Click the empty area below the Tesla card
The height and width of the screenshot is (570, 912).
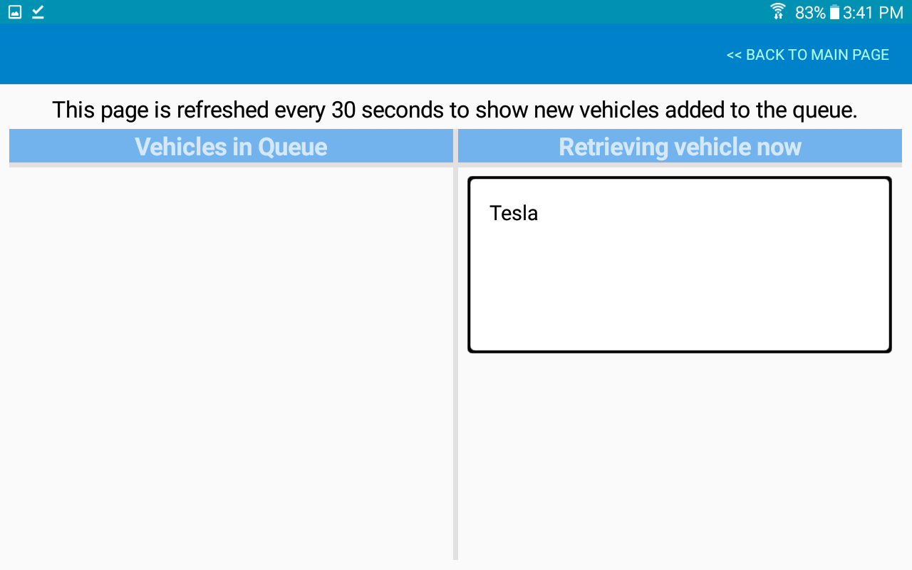coord(680,456)
